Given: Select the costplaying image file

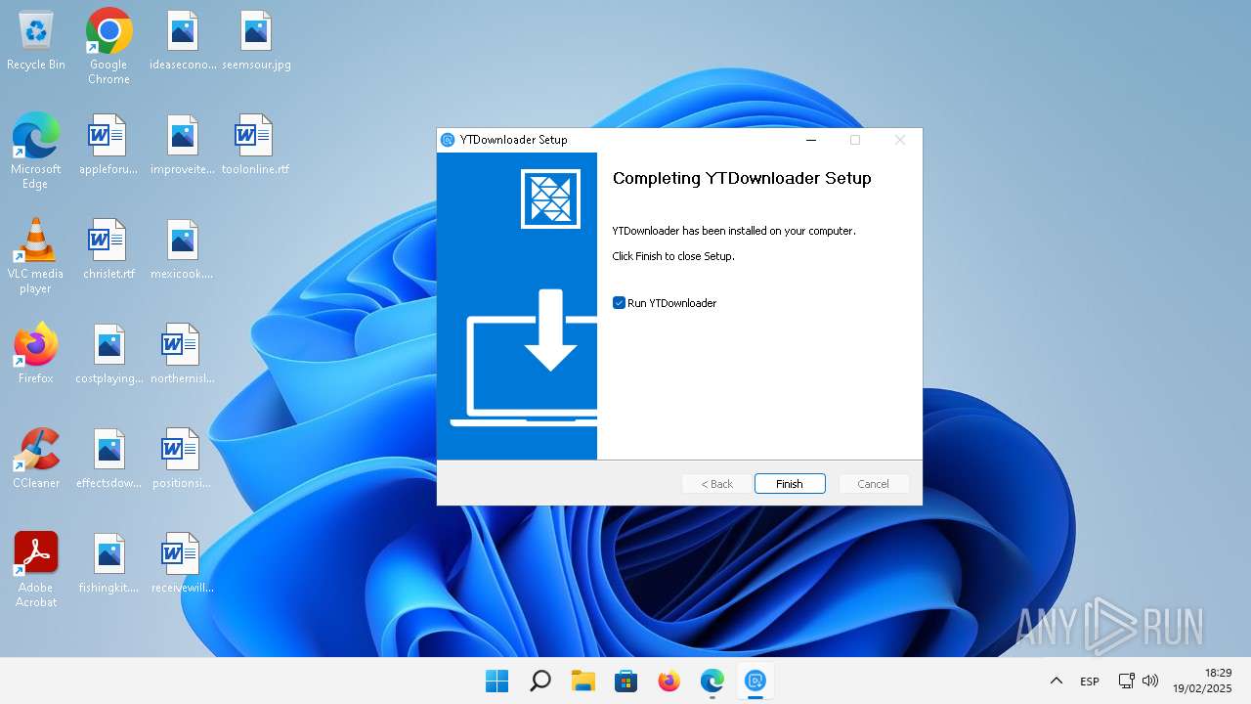Looking at the screenshot, I should (x=108, y=355).
